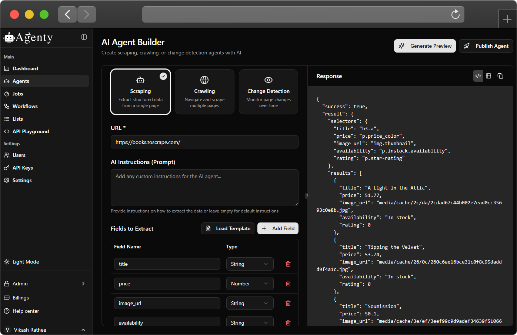
Task: Select the Change Detection agent type
Action: [268, 91]
